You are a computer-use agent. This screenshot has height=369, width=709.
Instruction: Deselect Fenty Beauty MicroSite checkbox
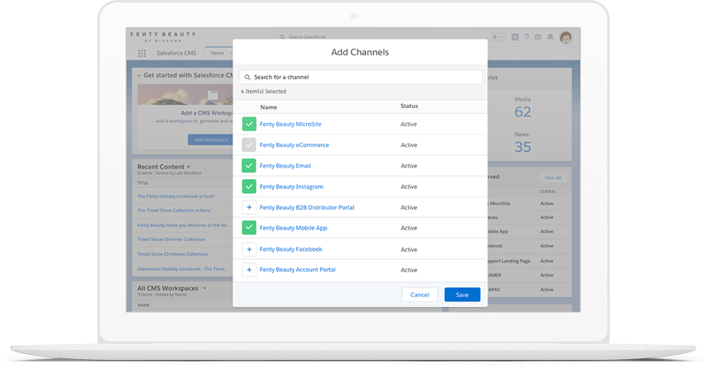pos(249,124)
